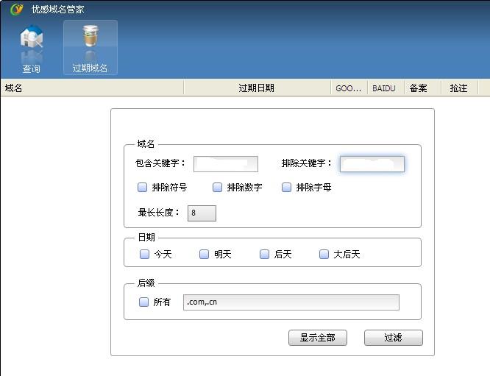Click into the 排除关键字 text box

click(x=372, y=164)
